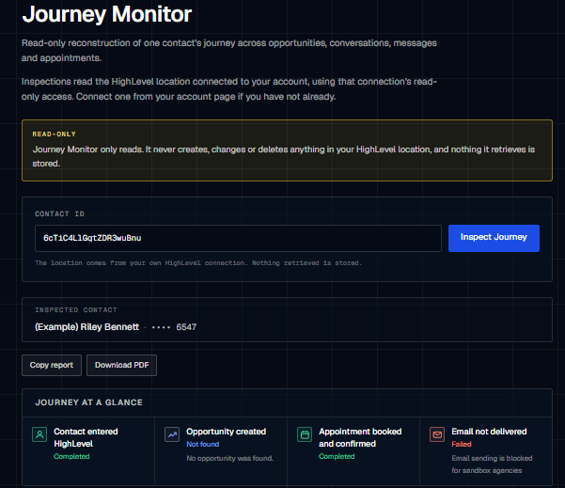The height and width of the screenshot is (488, 565).
Task: Click the Inspect Journey button
Action: [x=494, y=238]
